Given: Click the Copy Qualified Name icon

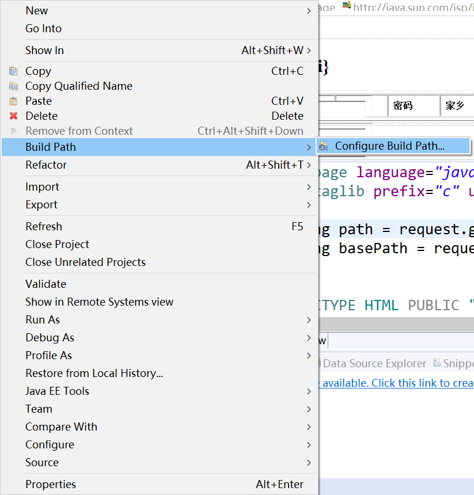Looking at the screenshot, I should pyautogui.click(x=13, y=86).
